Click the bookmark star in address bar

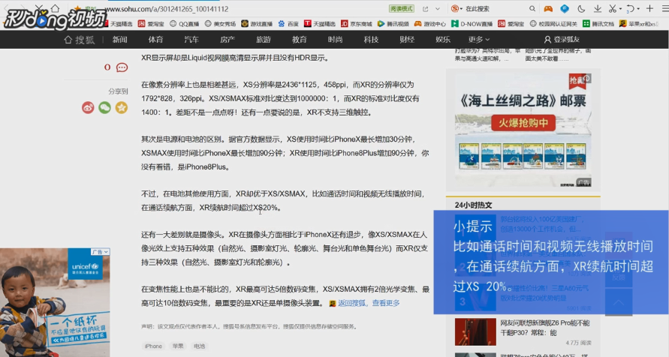coord(77,8)
